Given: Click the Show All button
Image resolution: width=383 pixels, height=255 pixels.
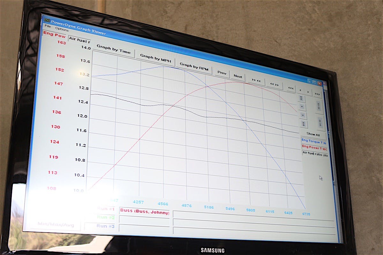Looking at the screenshot, I should coord(313,135).
